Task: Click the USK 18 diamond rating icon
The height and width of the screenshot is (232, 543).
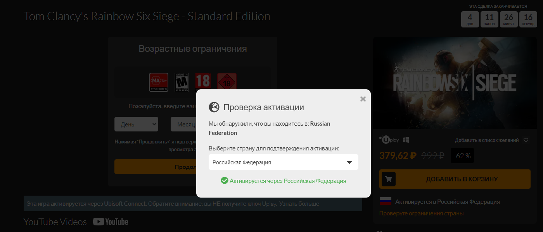Action: click(x=227, y=82)
